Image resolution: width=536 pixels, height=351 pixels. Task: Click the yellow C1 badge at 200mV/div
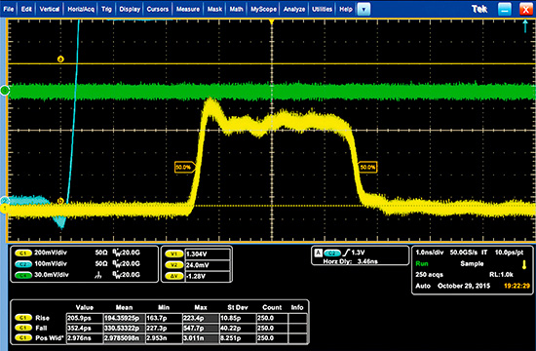click(23, 253)
